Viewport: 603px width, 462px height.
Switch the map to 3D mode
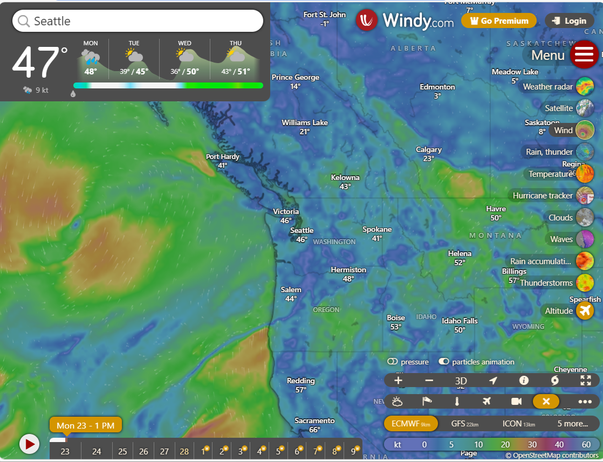pos(461,381)
